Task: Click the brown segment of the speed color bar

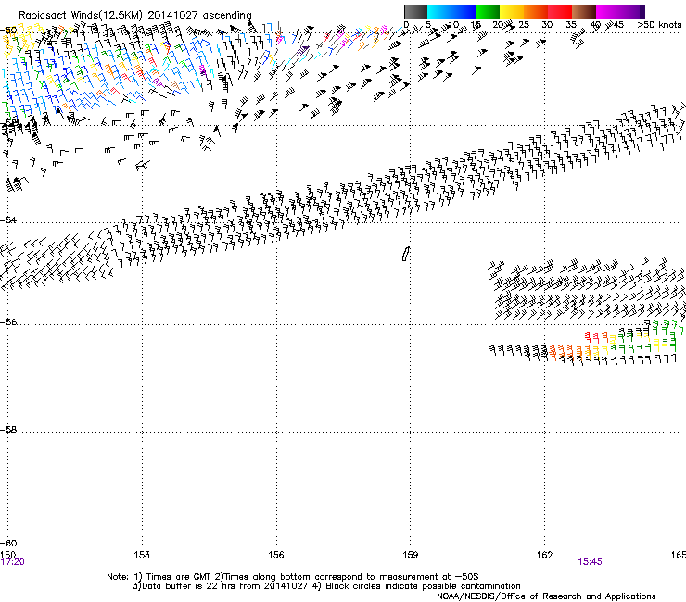Action: coord(584,11)
